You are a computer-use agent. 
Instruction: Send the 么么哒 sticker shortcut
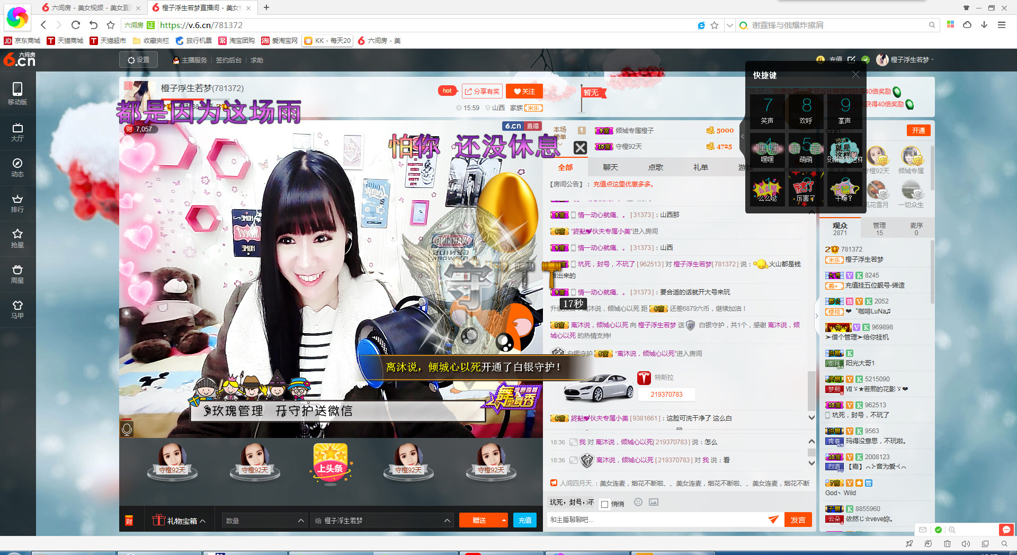tap(767, 190)
